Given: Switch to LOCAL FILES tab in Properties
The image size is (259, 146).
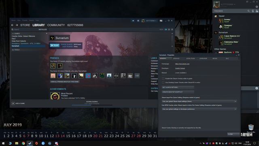Looking at the screenshot, I should 190,58.
